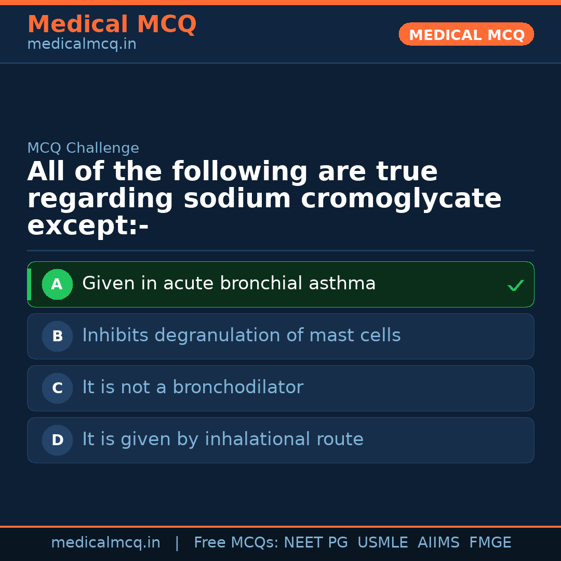Click the green checkmark on option A

515,285
